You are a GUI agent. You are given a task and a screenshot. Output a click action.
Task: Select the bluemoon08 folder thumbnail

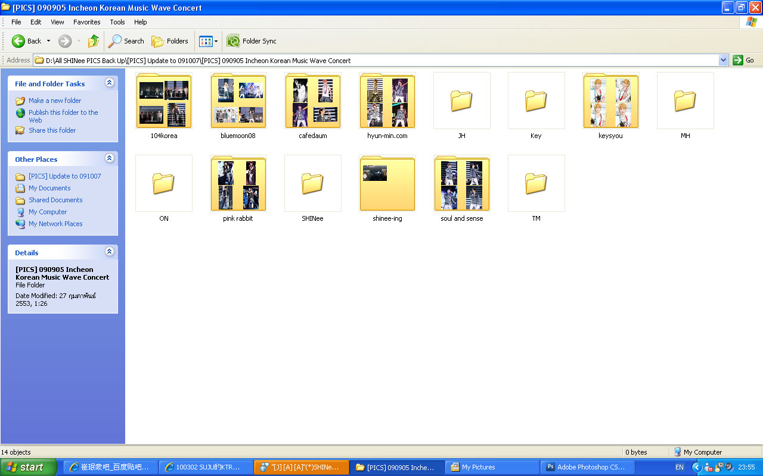point(238,101)
